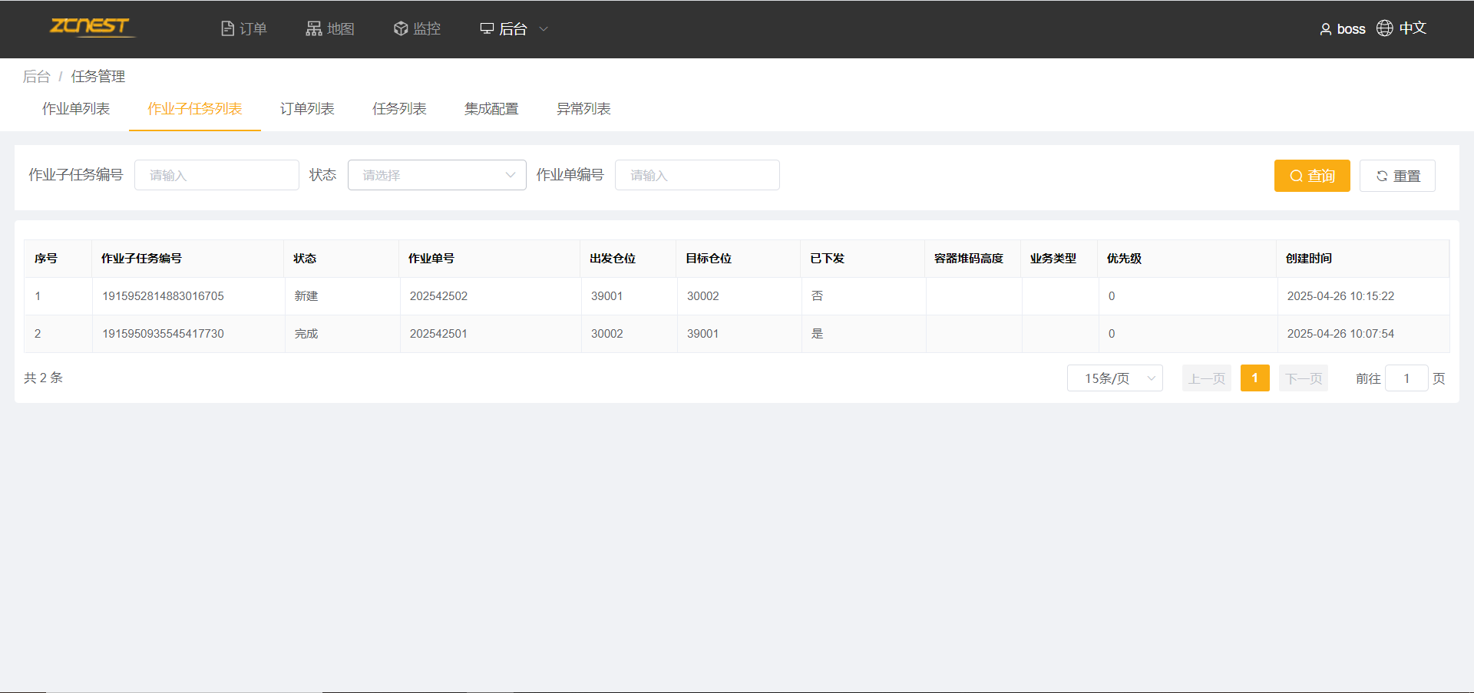
Task: Click the ZCNEST logo
Action: 91,27
